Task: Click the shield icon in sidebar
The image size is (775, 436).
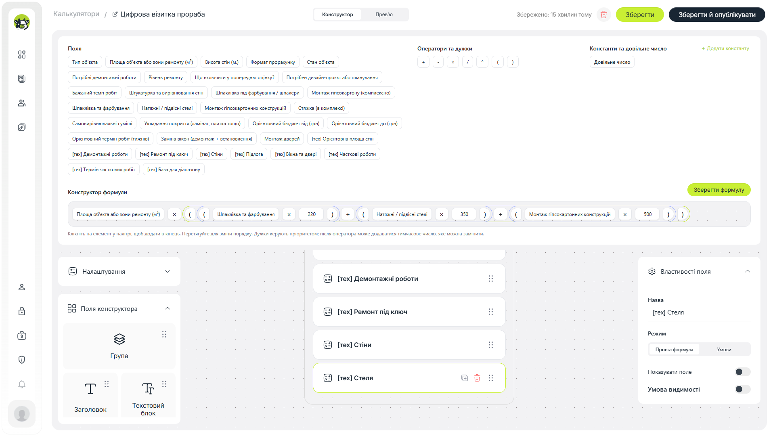Action: click(22, 360)
